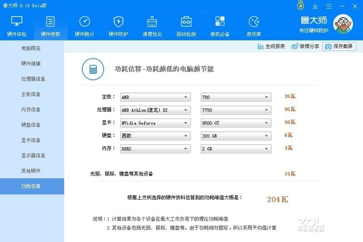
Task: Open 装机必备 essential apps icon
Action: click(x=220, y=21)
